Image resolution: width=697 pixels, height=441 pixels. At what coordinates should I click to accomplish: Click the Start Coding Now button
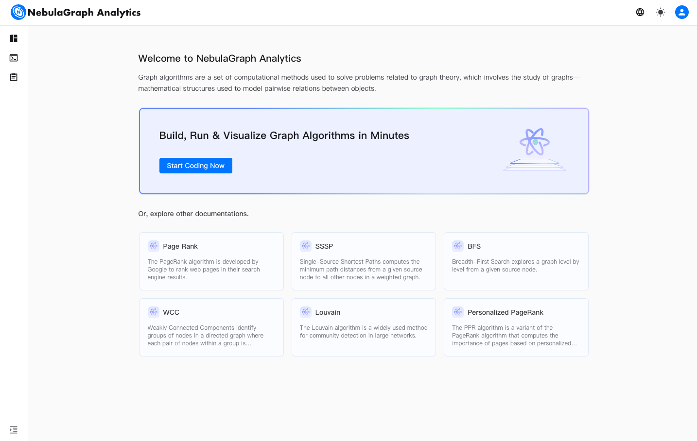(195, 166)
